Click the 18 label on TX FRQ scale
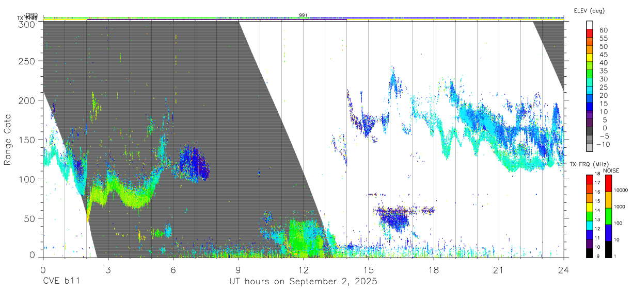The image size is (634, 292). (x=597, y=174)
